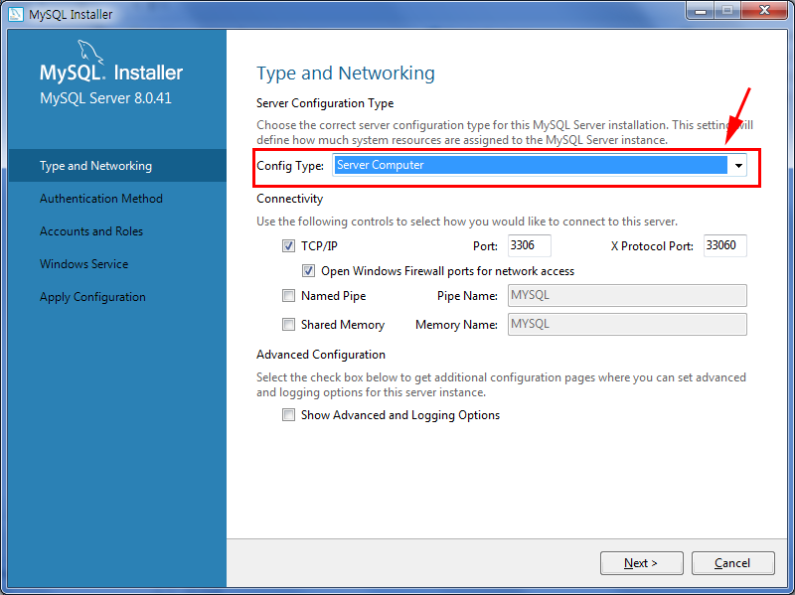
Task: Click the 'MySQL Server 8.0.41' text
Action: pos(105,98)
